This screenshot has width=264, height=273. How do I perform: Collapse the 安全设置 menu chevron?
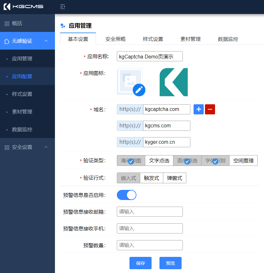46,147
